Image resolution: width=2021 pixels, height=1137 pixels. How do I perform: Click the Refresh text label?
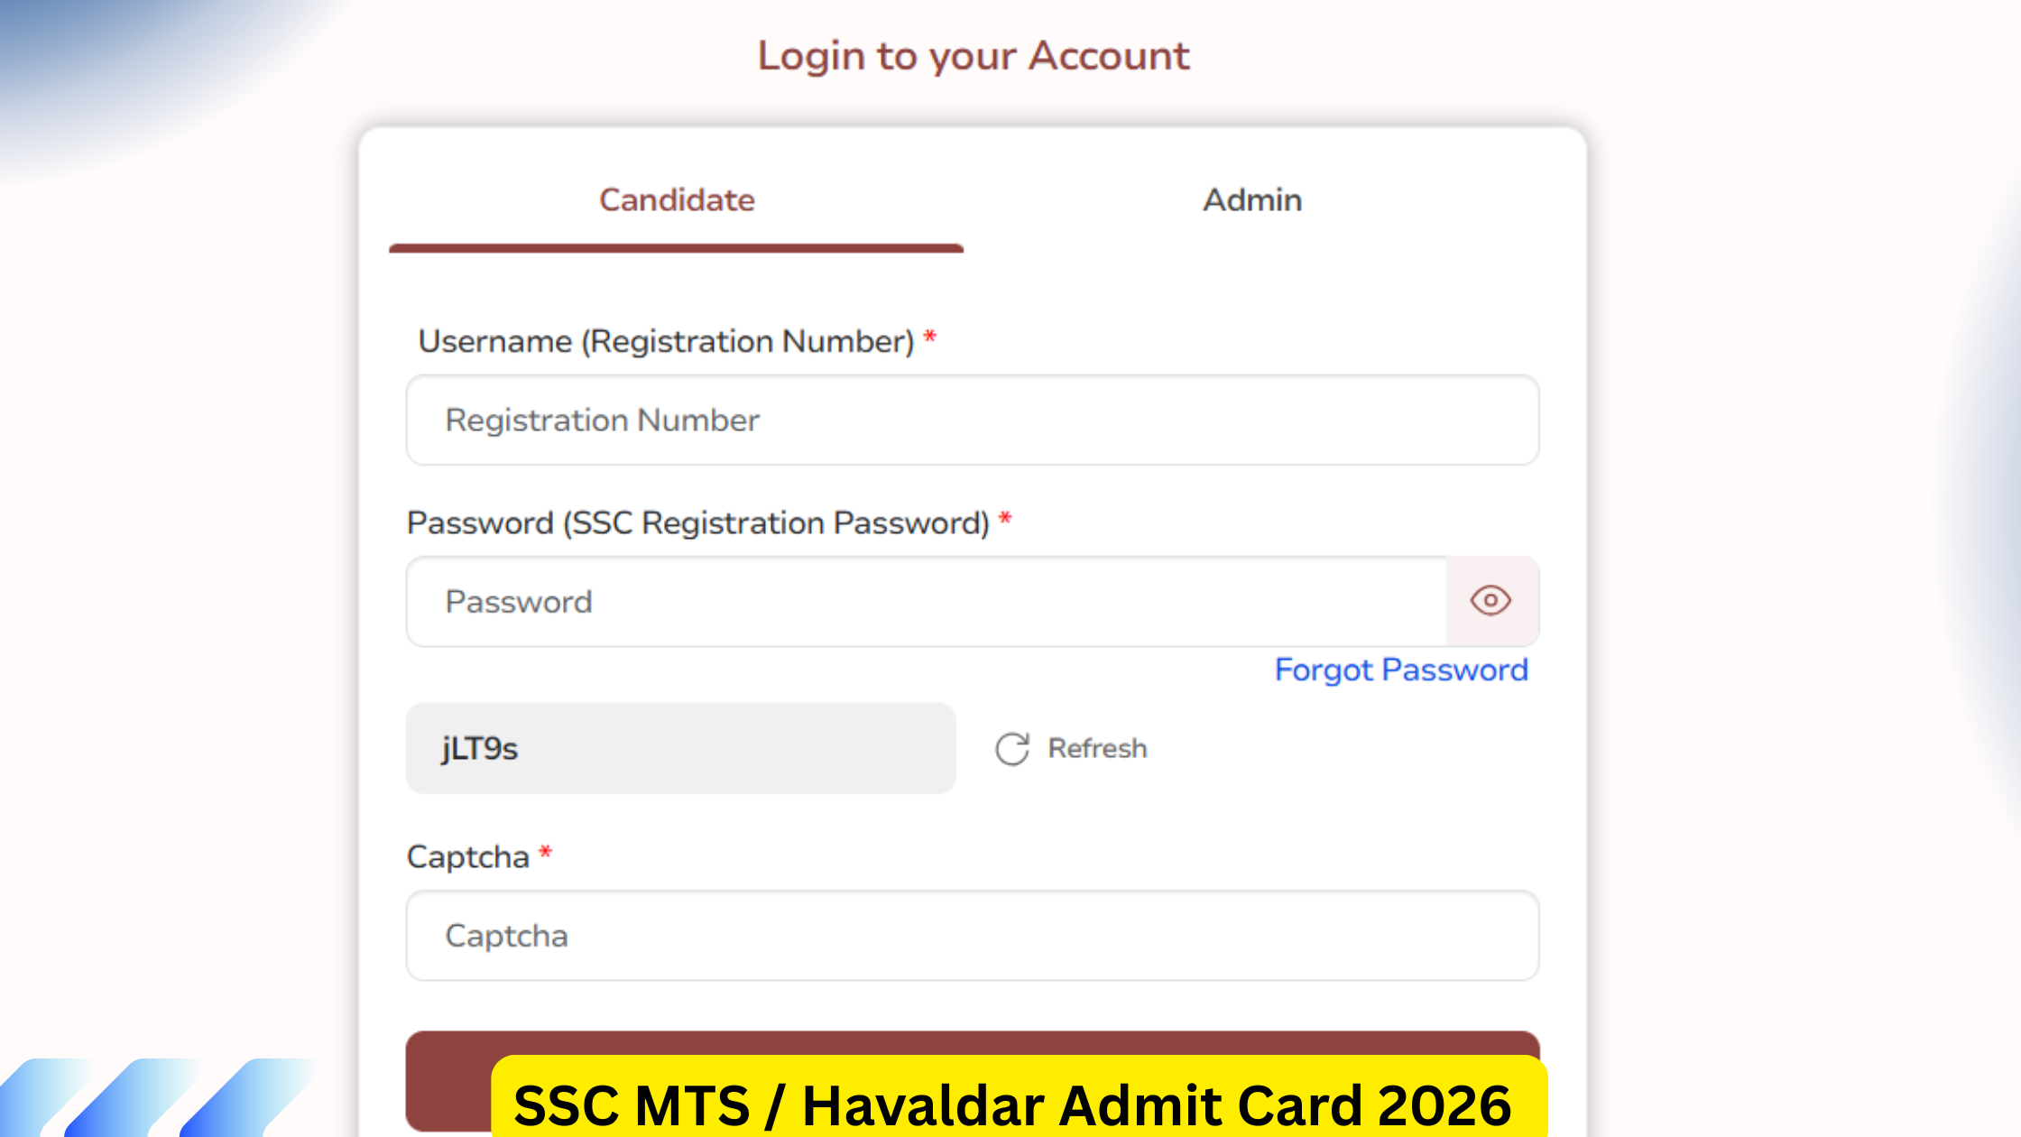pos(1096,747)
